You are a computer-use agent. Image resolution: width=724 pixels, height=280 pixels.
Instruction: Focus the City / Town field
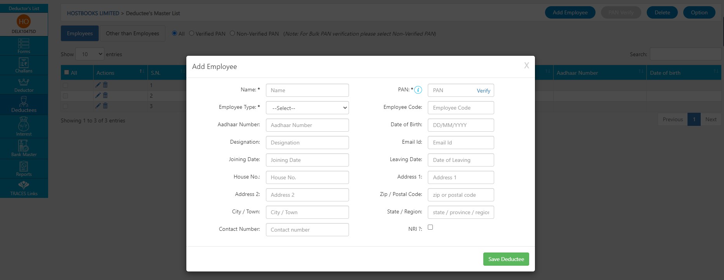click(307, 212)
